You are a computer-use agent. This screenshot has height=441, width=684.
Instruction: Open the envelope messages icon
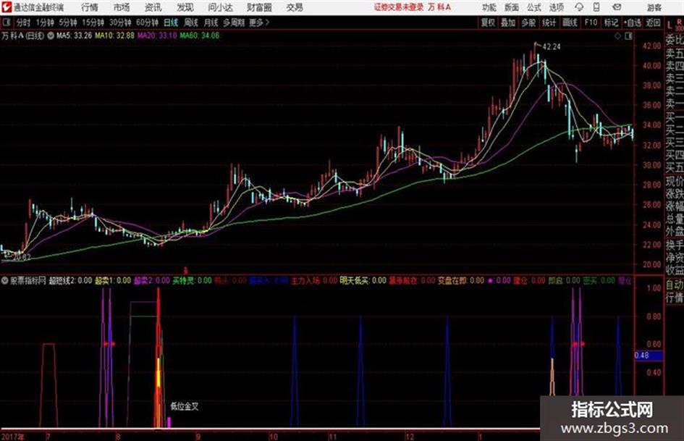coord(617,7)
